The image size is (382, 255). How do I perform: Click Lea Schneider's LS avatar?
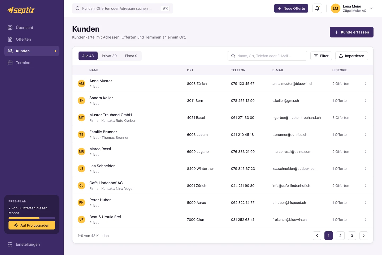pyautogui.click(x=81, y=168)
